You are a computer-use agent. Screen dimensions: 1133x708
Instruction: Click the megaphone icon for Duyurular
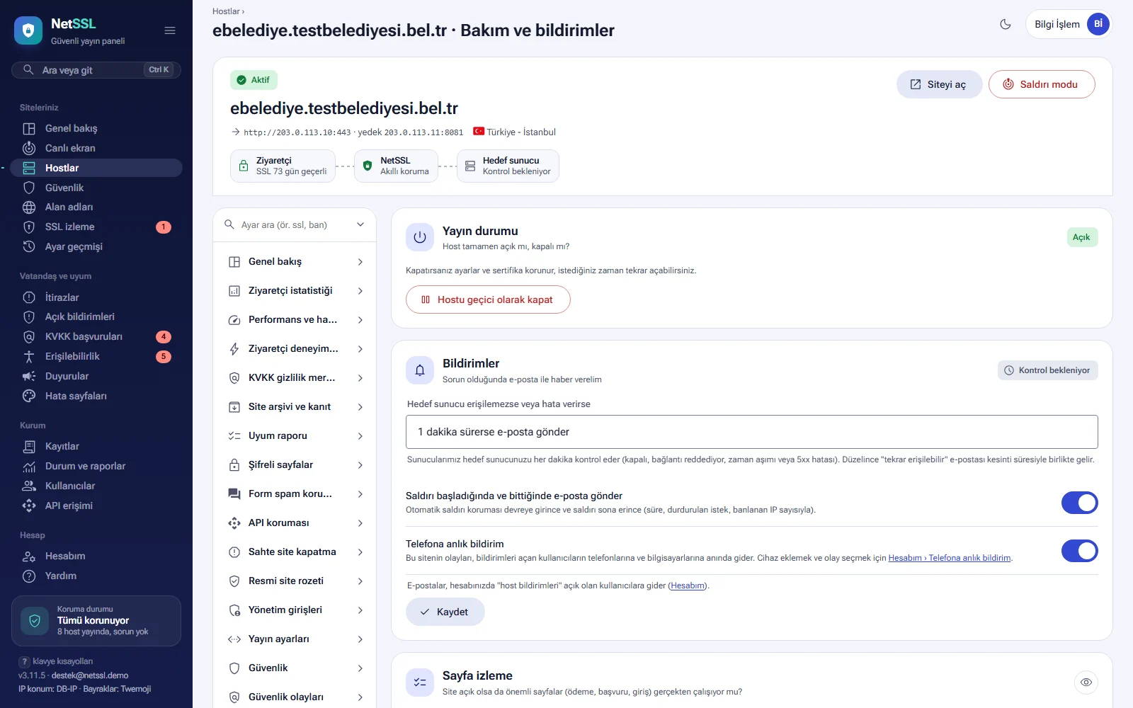pos(29,376)
